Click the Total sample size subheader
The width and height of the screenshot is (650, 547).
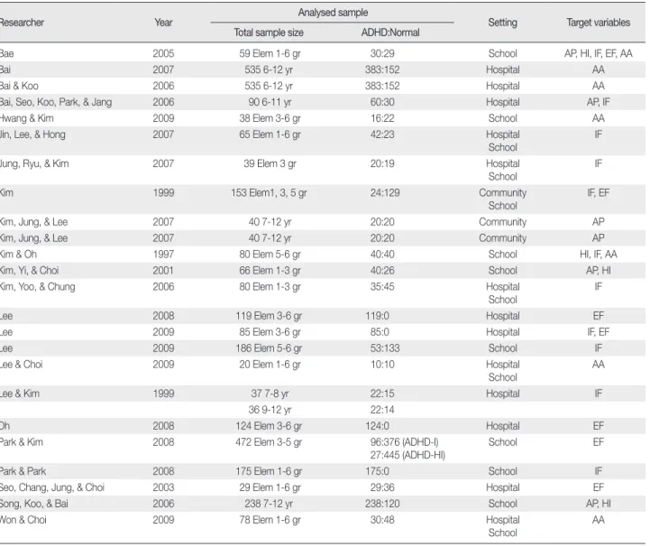point(269,32)
